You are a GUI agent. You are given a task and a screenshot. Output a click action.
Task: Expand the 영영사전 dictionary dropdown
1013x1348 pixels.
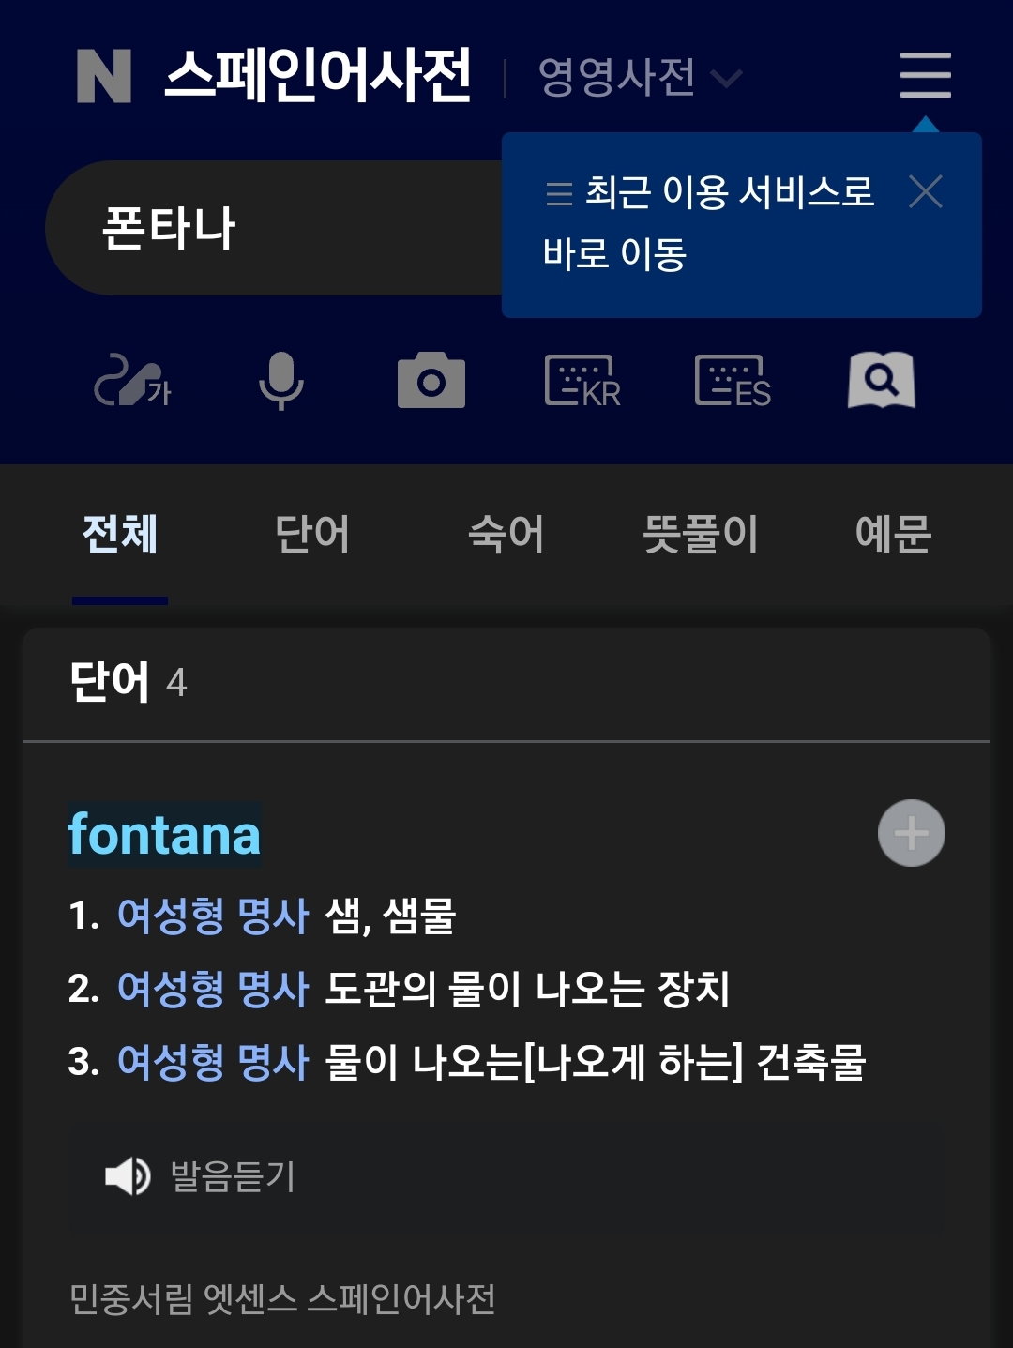tap(640, 77)
